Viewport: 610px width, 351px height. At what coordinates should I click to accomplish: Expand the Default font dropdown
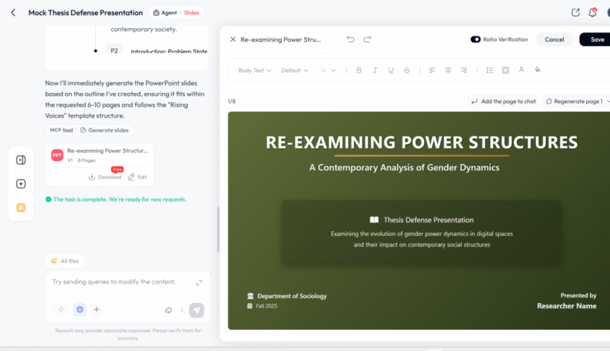[295, 70]
